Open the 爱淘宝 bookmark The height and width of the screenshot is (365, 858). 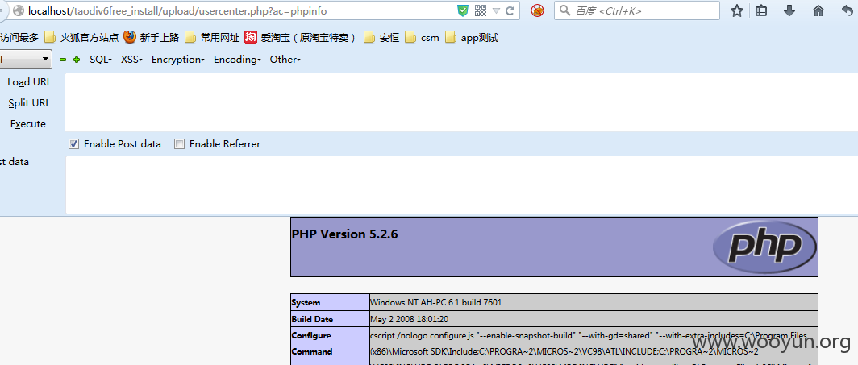click(301, 38)
